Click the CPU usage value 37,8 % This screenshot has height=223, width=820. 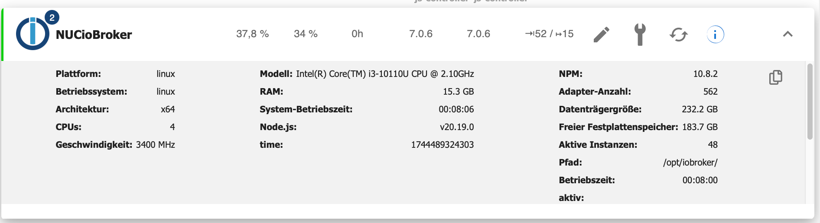252,34
